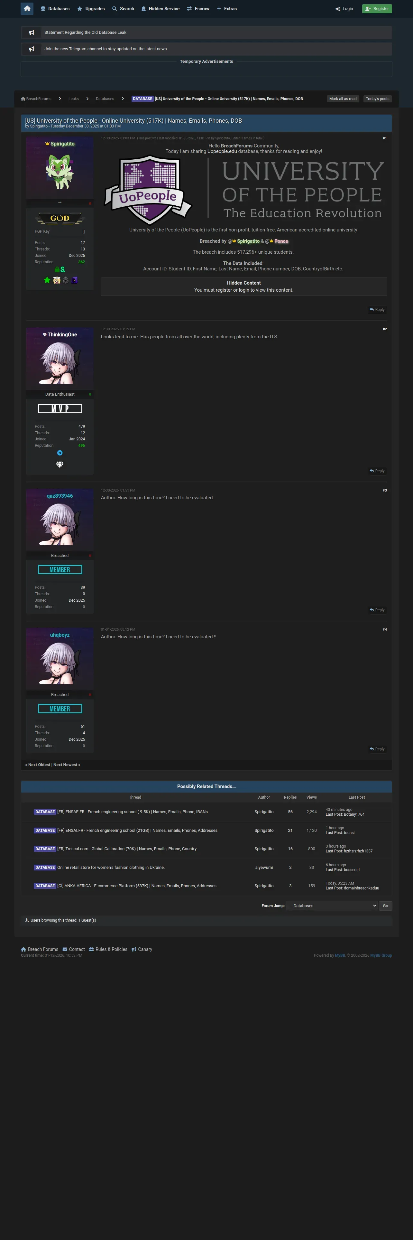Click the Login link
The image size is (413, 1240).
click(x=344, y=9)
